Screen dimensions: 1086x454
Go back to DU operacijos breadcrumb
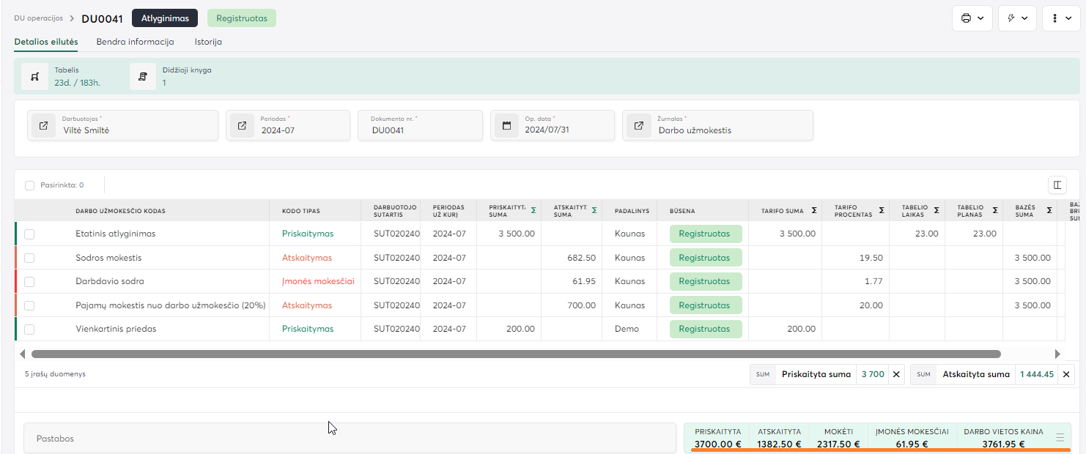click(38, 18)
